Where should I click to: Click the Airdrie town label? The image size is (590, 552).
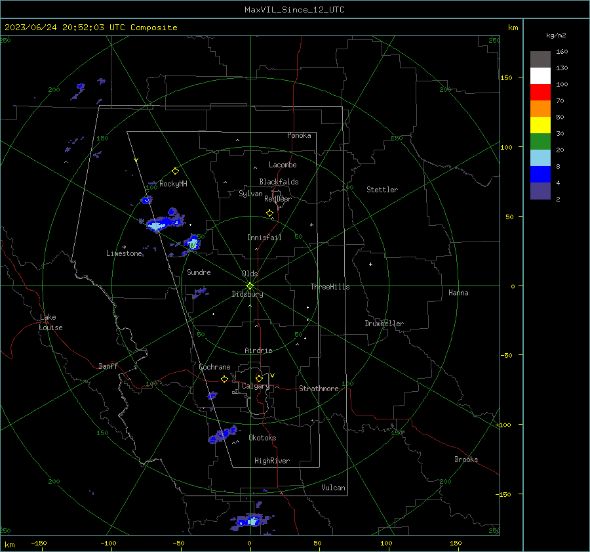pos(258,350)
